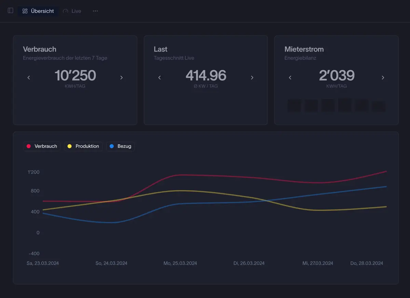Click the Mi, 27.03.2024 axis label

pos(318,263)
